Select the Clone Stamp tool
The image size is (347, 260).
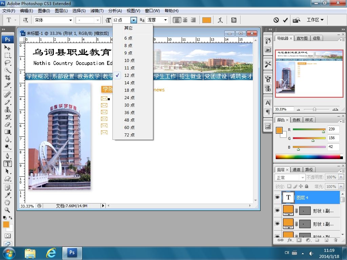[x=7, y=110]
